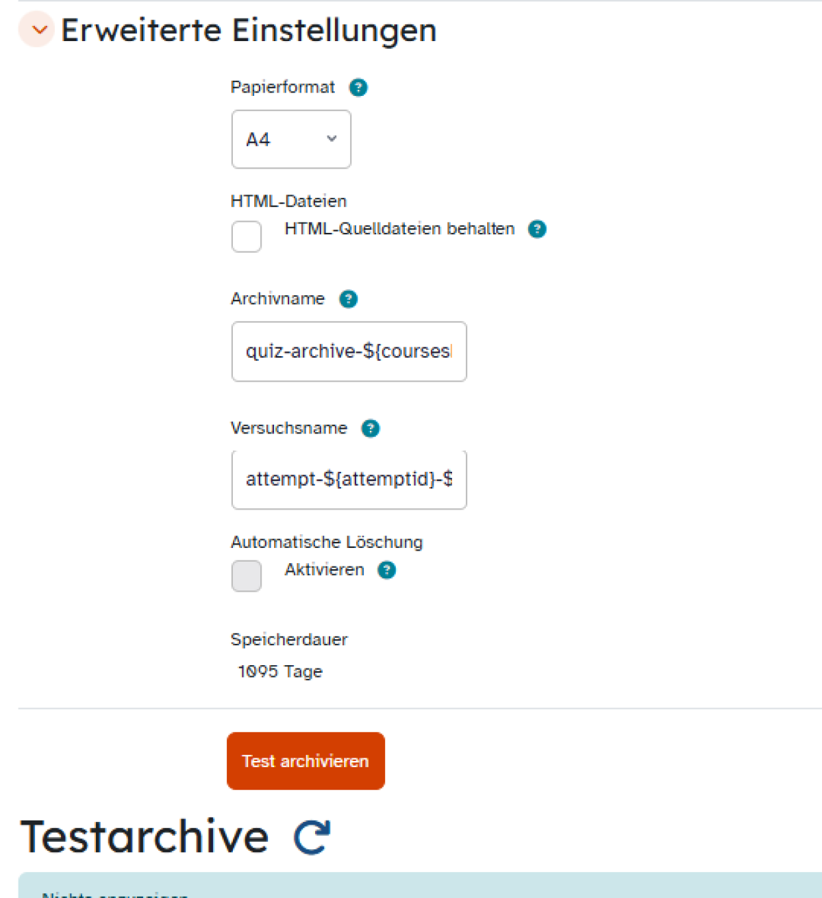Refresh the Testarchive list
The image size is (822, 898).
point(312,837)
